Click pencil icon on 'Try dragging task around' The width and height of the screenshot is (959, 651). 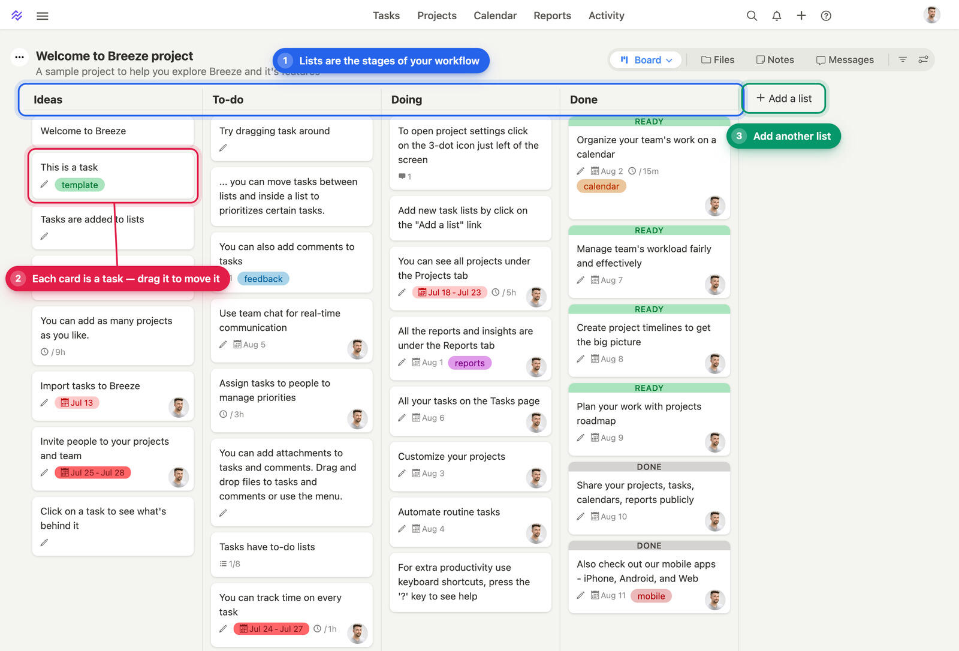pyautogui.click(x=223, y=148)
